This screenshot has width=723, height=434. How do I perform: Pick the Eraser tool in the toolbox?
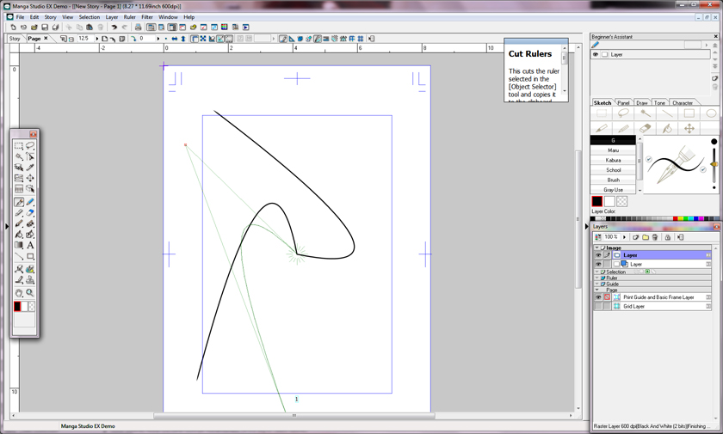click(x=30, y=213)
